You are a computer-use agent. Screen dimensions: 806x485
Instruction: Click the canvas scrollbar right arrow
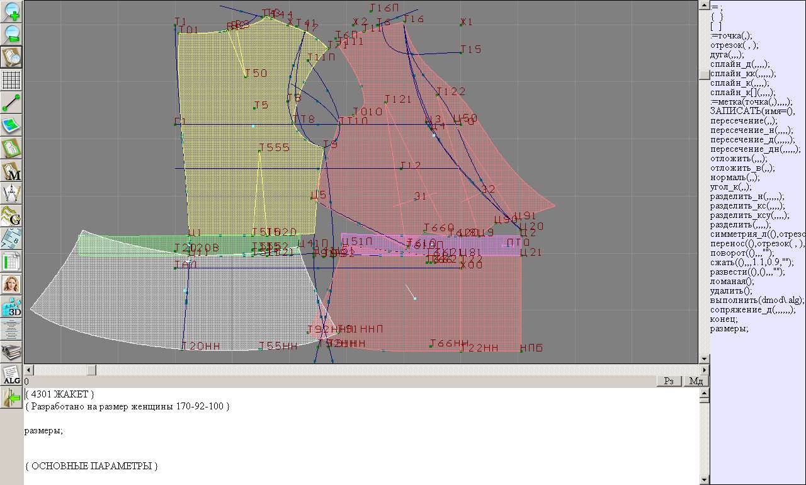[705, 370]
